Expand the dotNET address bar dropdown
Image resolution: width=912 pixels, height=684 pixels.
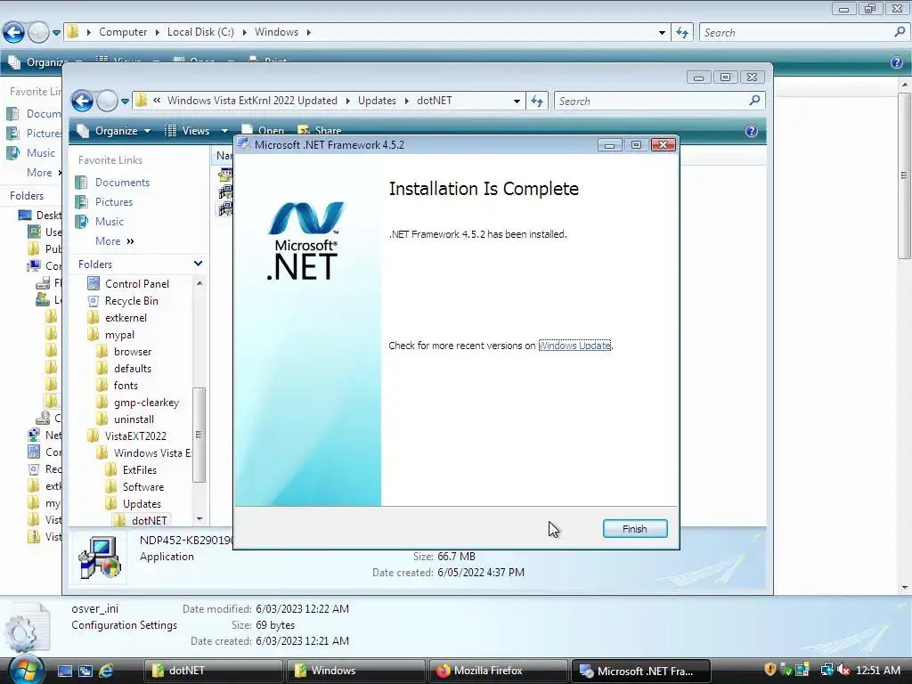tap(517, 102)
